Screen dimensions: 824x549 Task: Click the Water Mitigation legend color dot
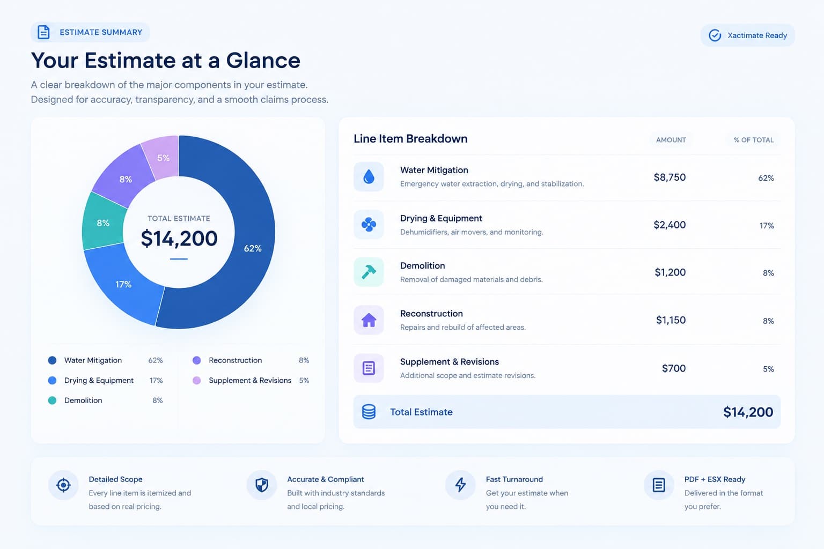[x=52, y=360]
